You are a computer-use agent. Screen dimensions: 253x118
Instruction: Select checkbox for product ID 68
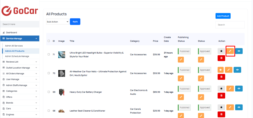coord(49,110)
